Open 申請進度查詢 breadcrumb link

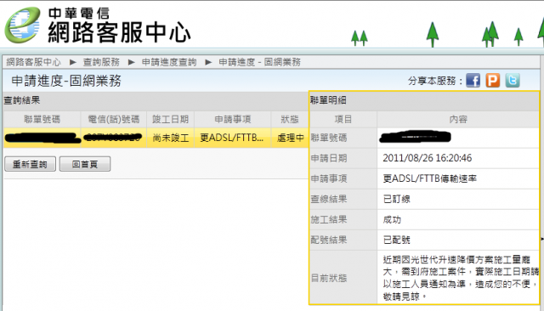169,62
